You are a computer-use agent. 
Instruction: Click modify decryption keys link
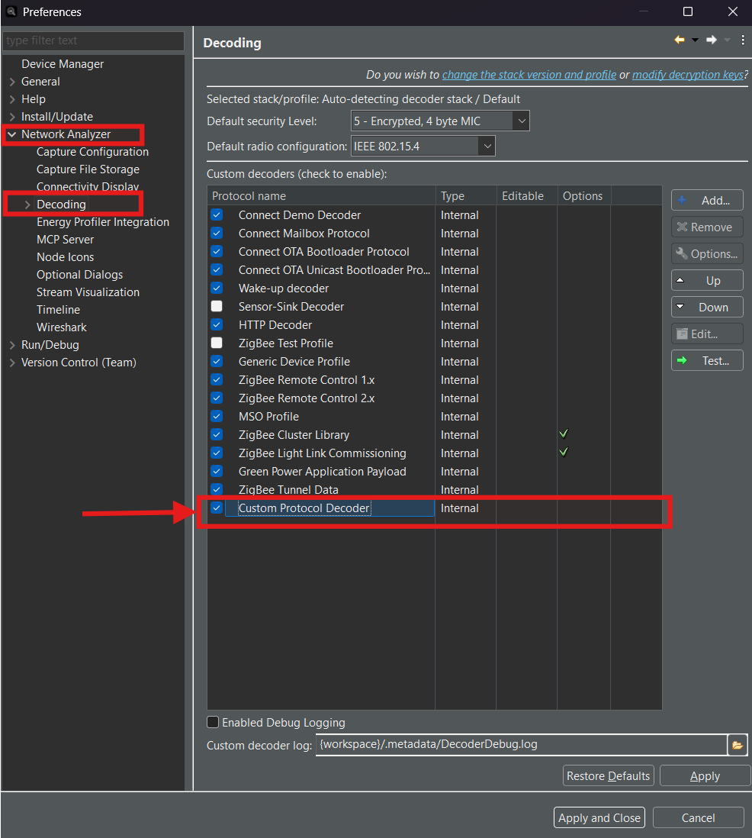click(x=688, y=75)
